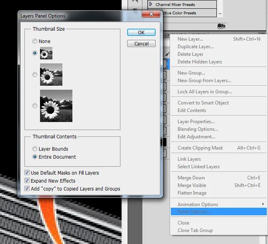Choose Link Layers menu item
The width and height of the screenshot is (268, 244).
point(219,159)
